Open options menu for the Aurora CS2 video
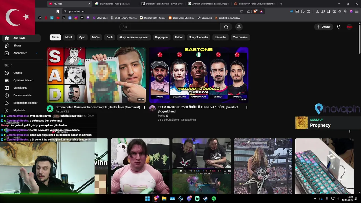This screenshot has height=203, width=361. click(x=144, y=107)
